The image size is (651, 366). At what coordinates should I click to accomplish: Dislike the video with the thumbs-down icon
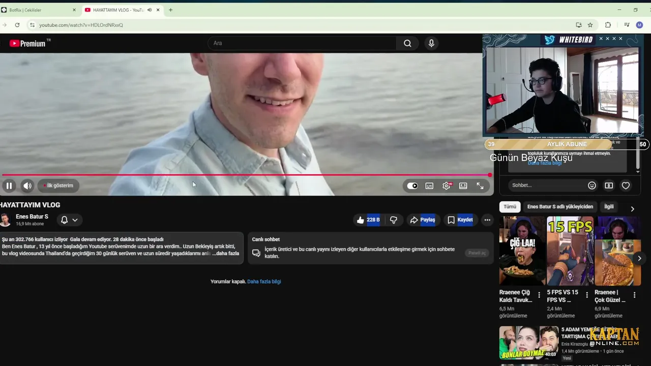(393, 220)
